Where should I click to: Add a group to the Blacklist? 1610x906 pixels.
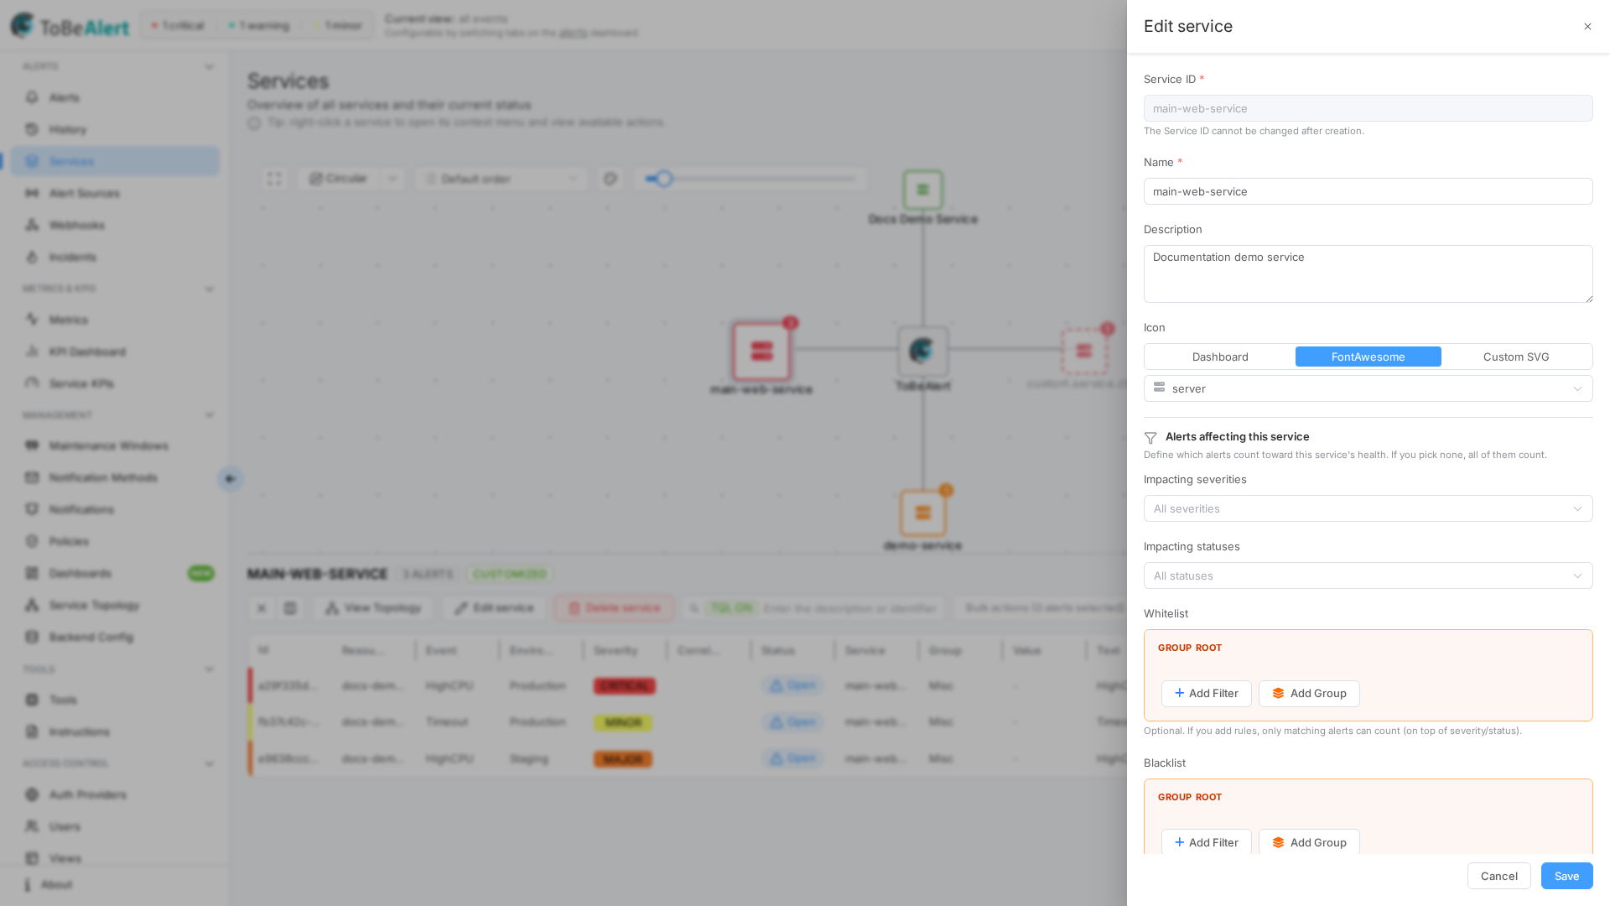coord(1309,841)
